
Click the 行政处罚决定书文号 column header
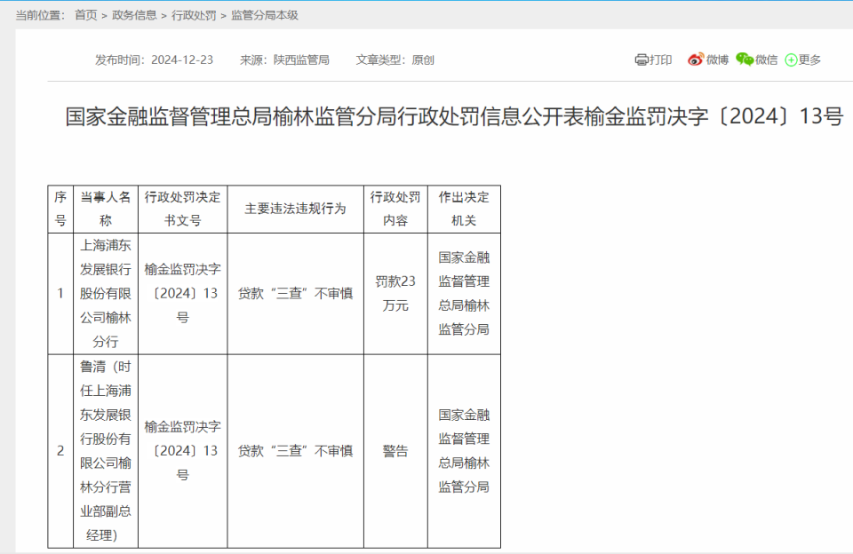pos(183,210)
